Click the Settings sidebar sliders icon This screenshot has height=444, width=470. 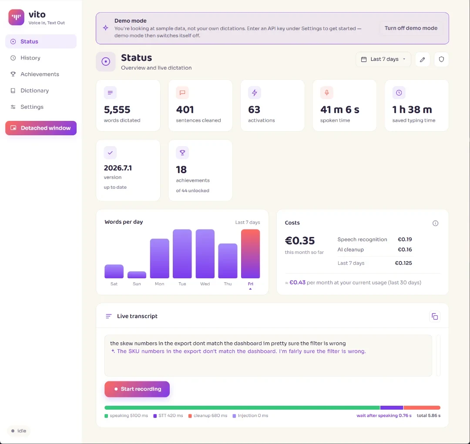pyautogui.click(x=13, y=107)
